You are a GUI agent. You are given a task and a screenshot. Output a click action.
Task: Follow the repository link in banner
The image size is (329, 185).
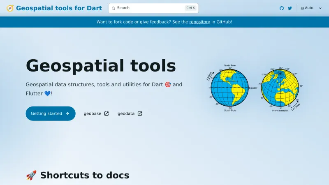pyautogui.click(x=199, y=22)
